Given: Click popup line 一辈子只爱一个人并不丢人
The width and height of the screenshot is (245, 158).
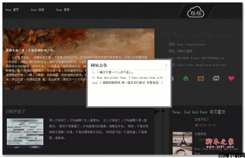Looking at the screenshot, I should tap(113, 72).
